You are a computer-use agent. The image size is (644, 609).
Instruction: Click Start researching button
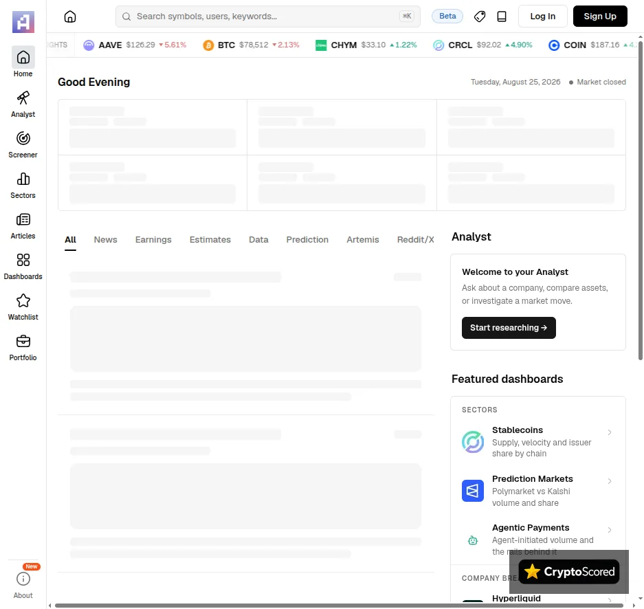click(x=509, y=328)
